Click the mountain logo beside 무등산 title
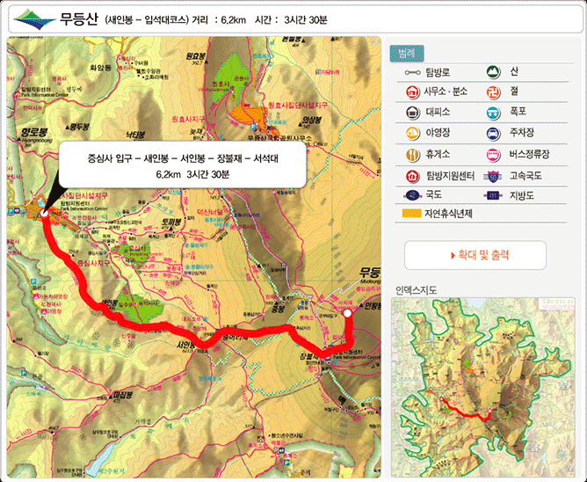The width and height of the screenshot is (587, 482). [33, 18]
